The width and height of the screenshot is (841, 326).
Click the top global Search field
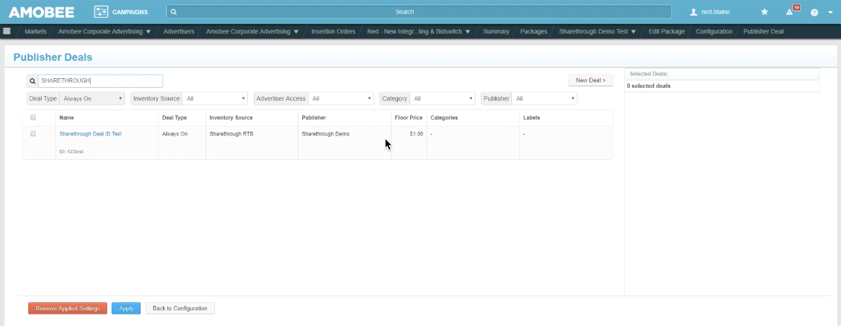click(x=419, y=12)
